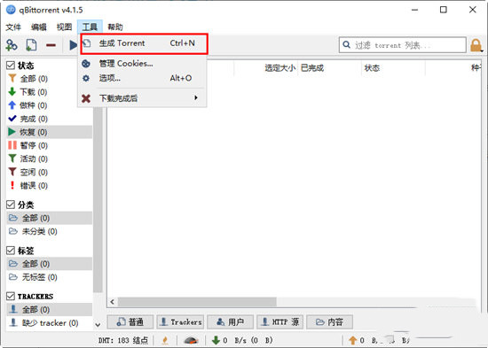Open the 编辑 menu
This screenshot has width=488, height=348.
[39, 27]
